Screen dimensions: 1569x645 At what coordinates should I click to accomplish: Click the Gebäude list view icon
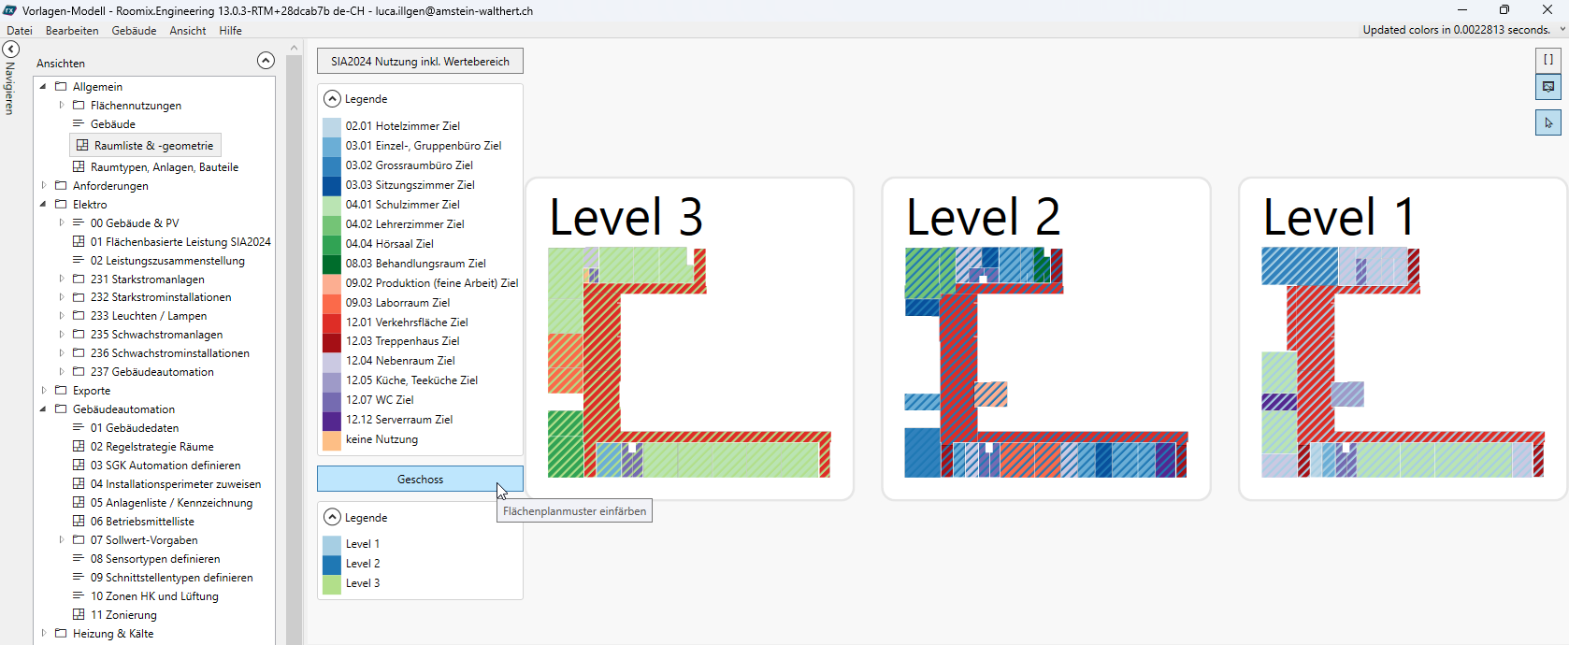[x=79, y=124]
